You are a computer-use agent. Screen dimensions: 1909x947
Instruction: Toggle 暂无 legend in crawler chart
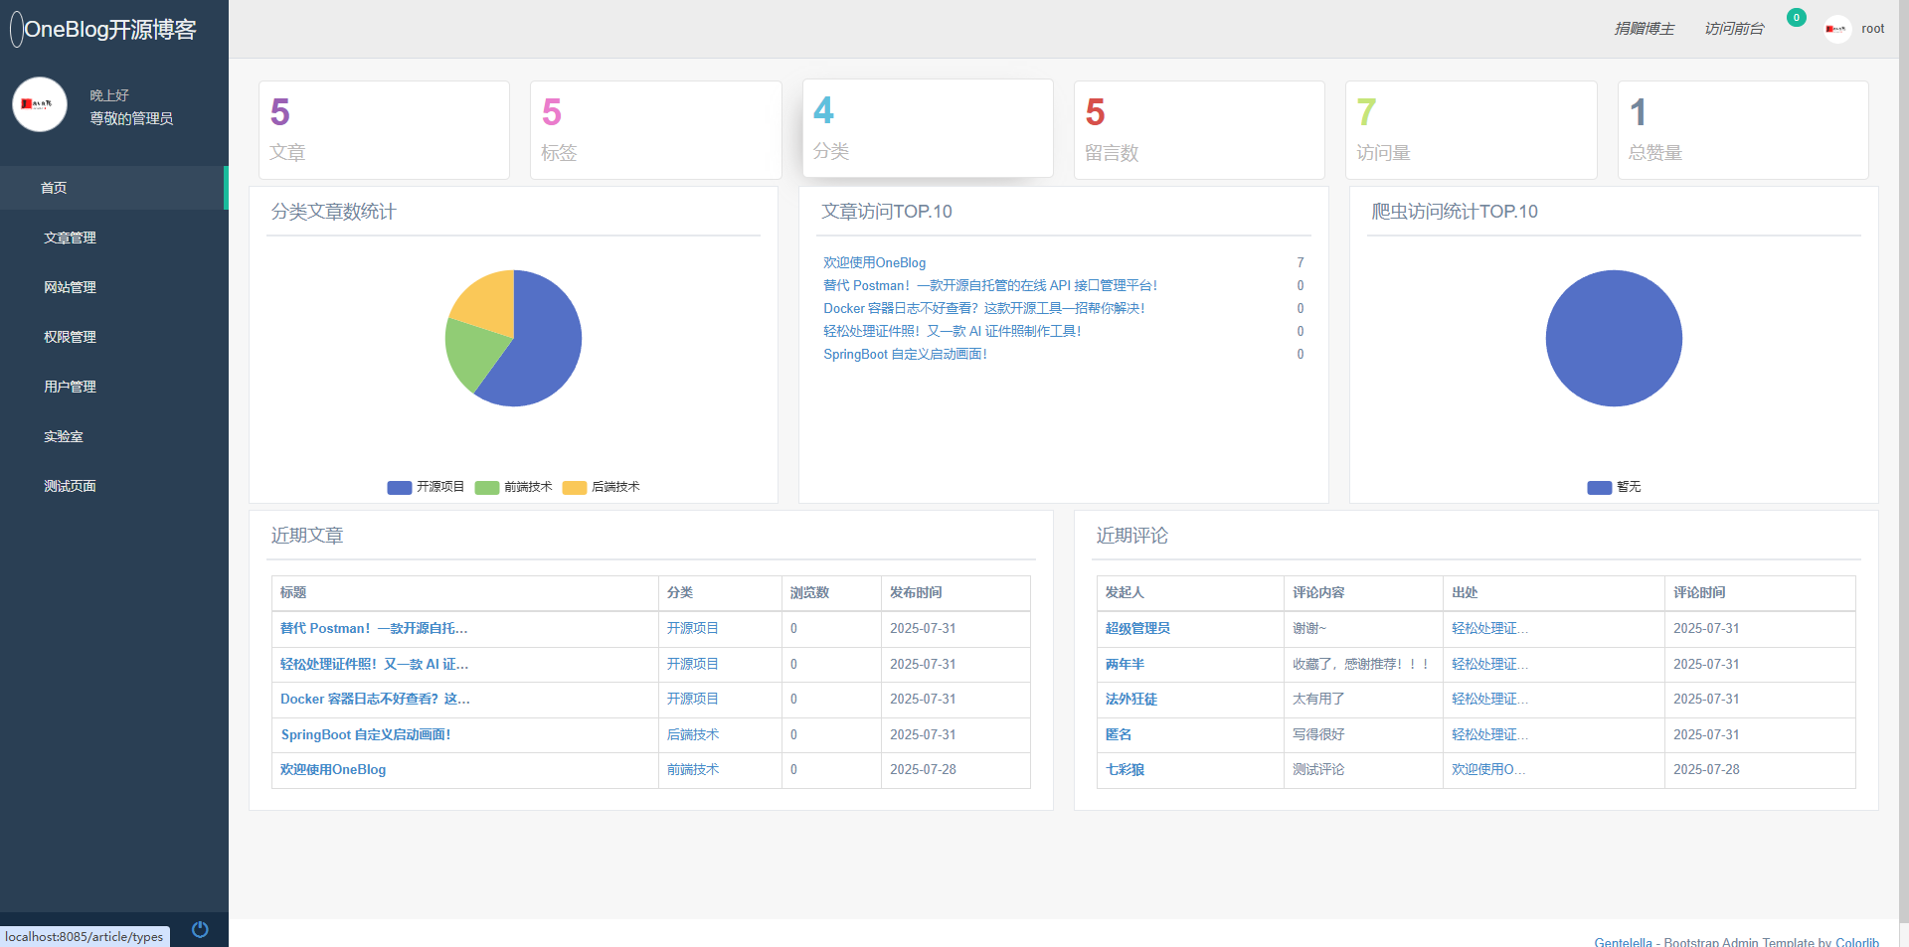(1614, 487)
